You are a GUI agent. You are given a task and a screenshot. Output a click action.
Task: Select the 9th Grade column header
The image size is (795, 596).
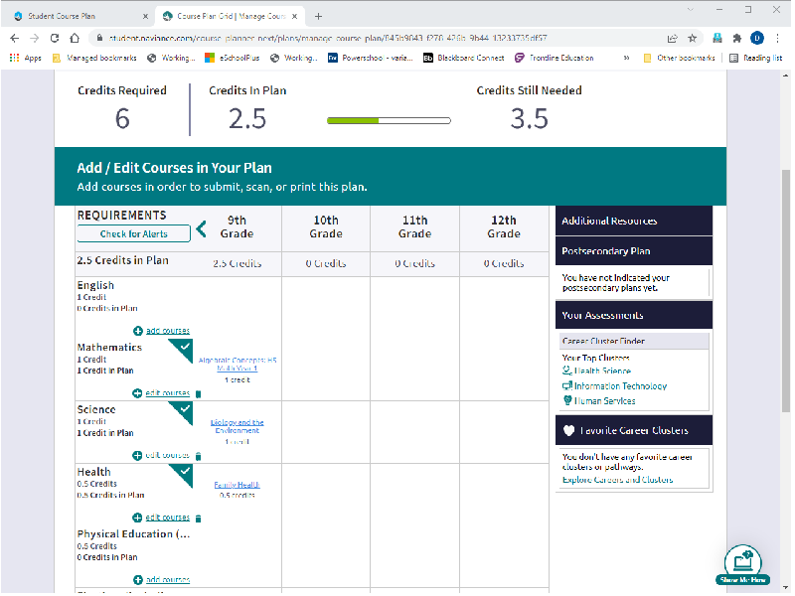tap(237, 227)
